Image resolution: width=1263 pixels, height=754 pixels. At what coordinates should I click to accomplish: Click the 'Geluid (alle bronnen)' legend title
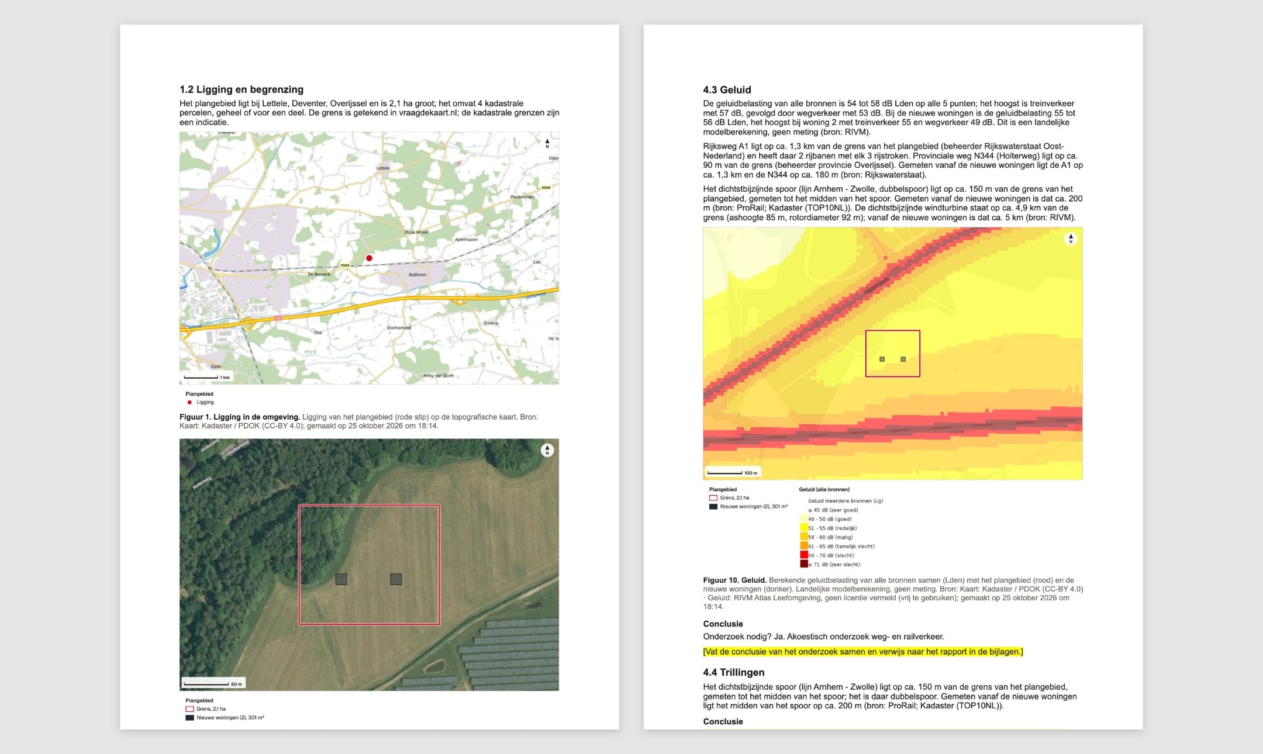point(824,489)
